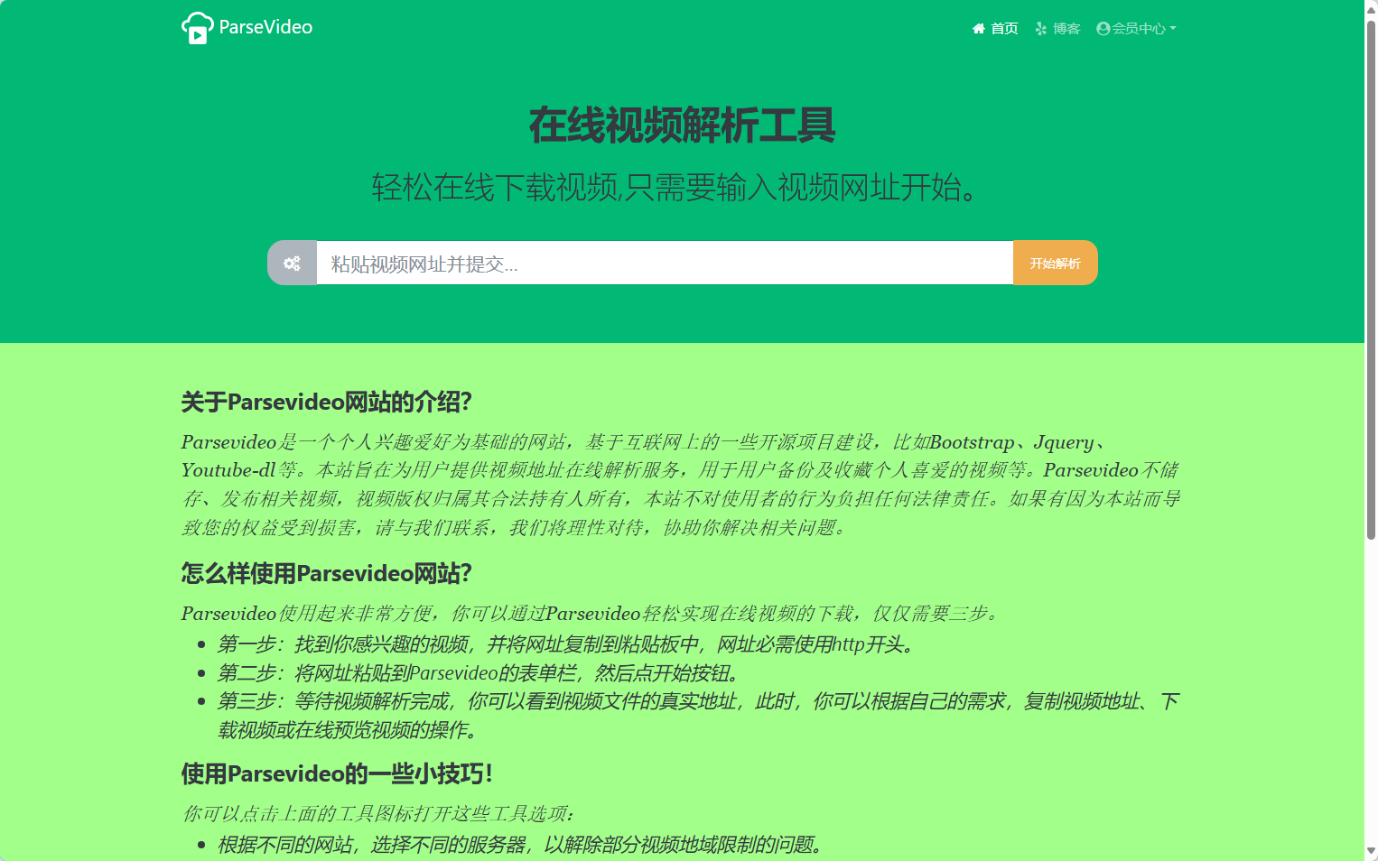Screen dimensions: 1378x861
Task: Go to the 首页 nav item
Action: pos(995,29)
